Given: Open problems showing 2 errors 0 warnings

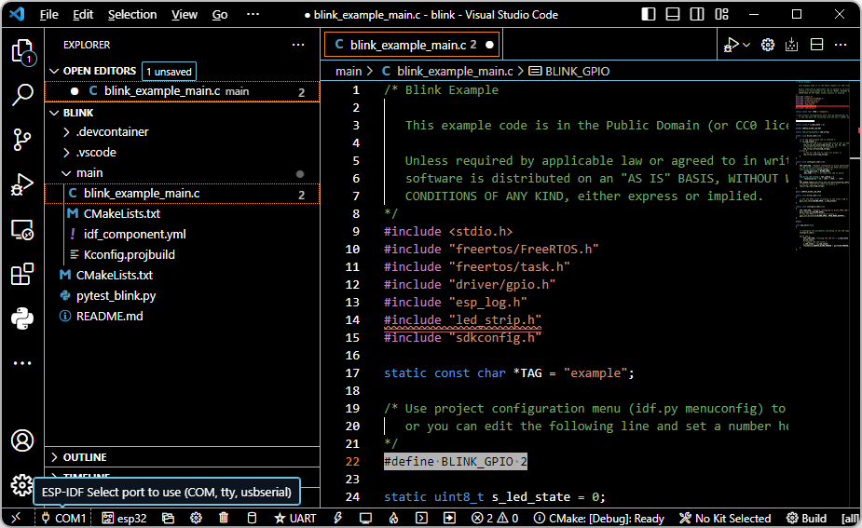Looking at the screenshot, I should coord(495,518).
